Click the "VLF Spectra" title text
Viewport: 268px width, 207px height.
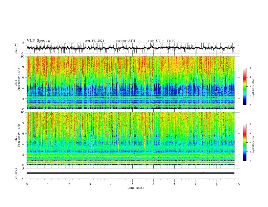click(38, 41)
